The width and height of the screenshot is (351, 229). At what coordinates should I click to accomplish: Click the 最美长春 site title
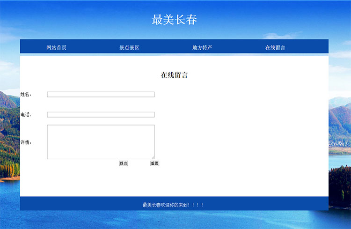click(174, 20)
